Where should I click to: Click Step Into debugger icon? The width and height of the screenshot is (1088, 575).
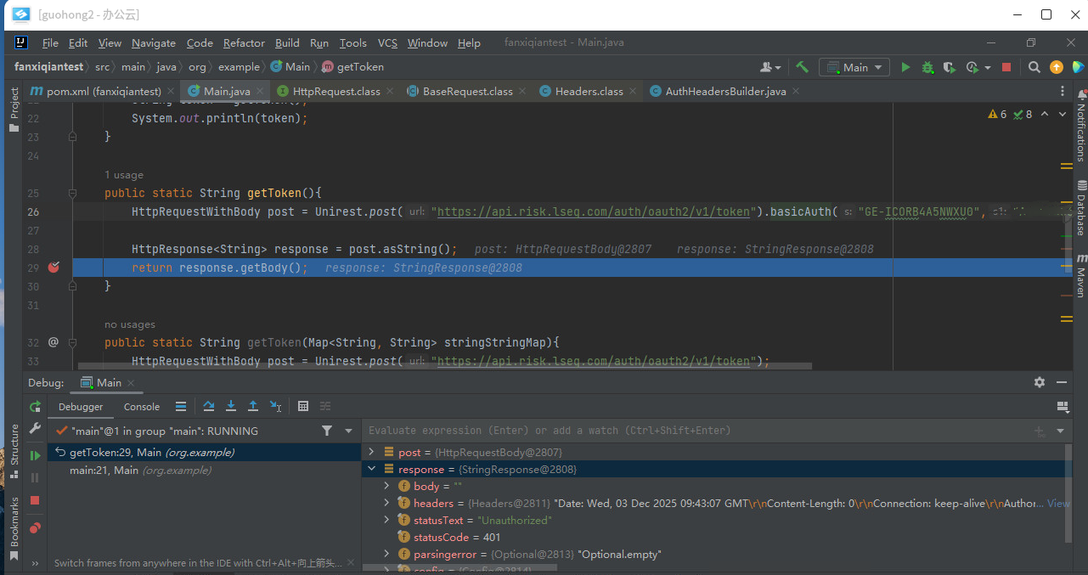(231, 407)
